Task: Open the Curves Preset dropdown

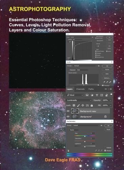Action: [81, 37]
